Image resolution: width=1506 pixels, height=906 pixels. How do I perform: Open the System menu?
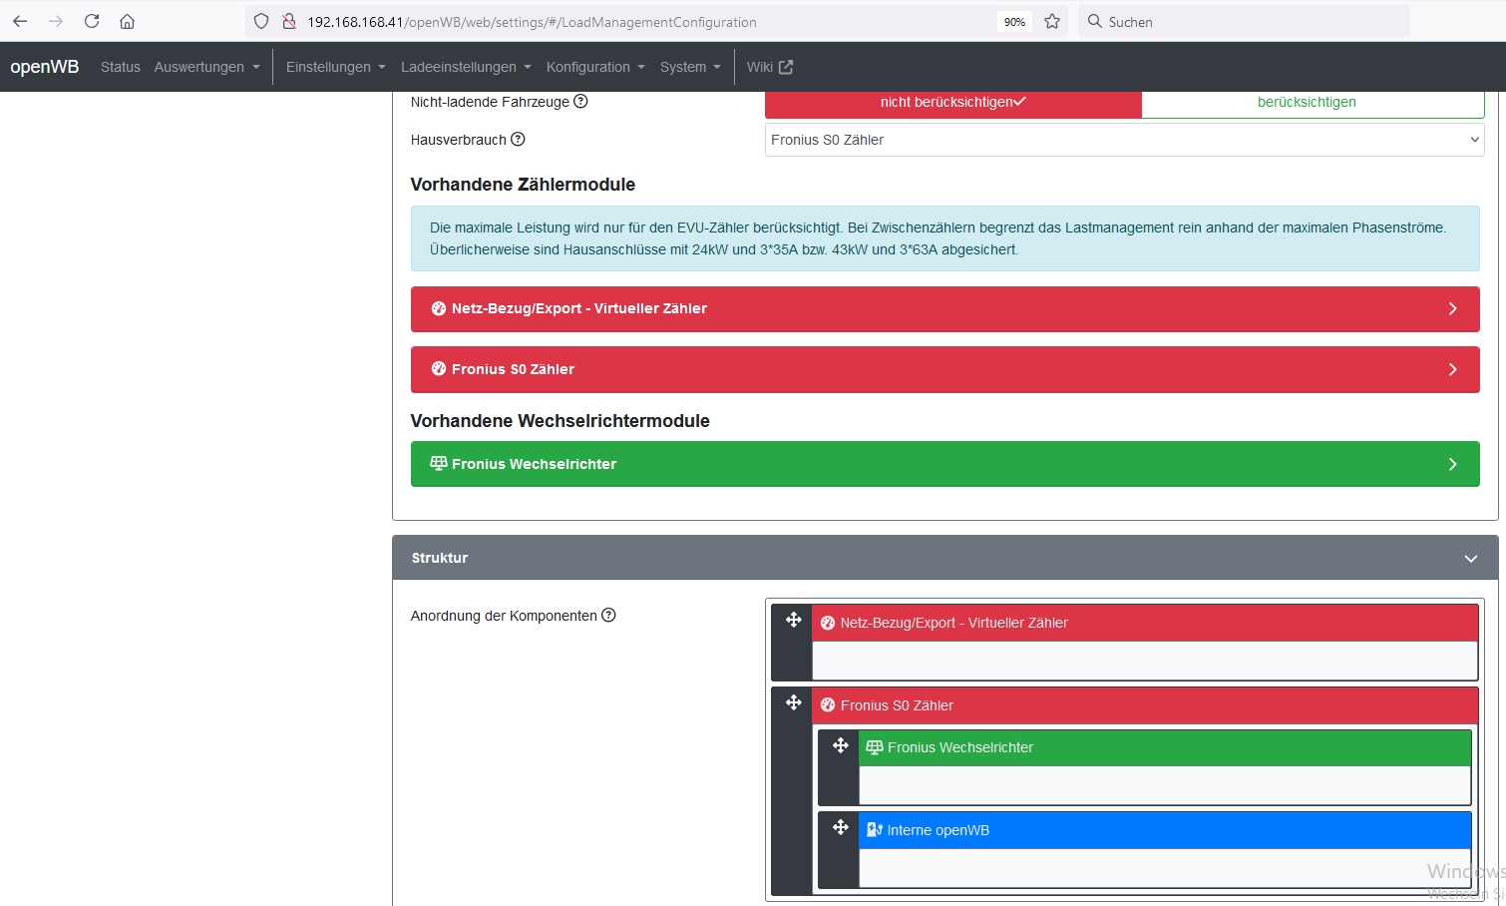[x=690, y=67]
